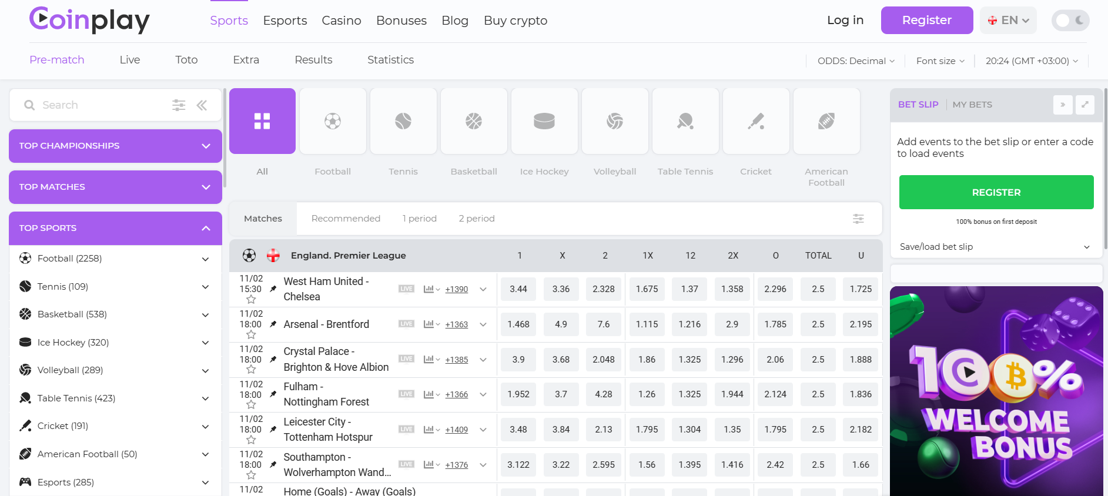Open the Esports menu item
Image resolution: width=1108 pixels, height=496 pixels.
285,21
